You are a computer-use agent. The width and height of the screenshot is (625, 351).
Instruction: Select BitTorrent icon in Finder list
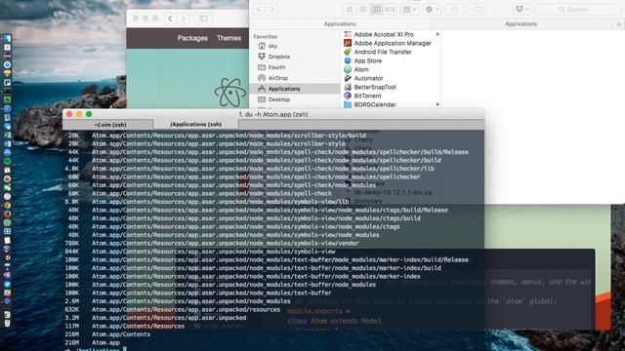pos(348,96)
